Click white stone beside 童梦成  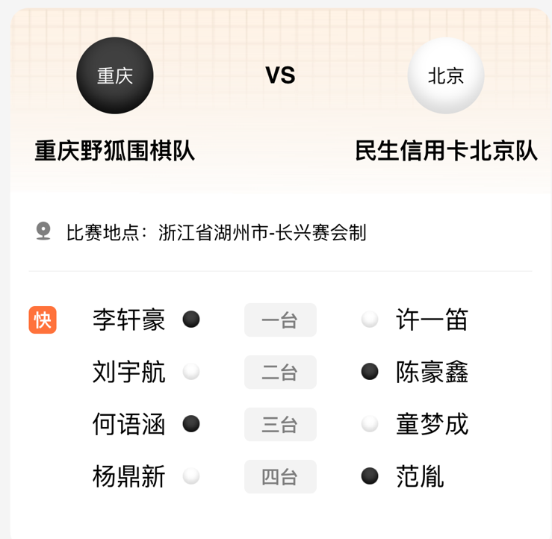click(x=370, y=424)
